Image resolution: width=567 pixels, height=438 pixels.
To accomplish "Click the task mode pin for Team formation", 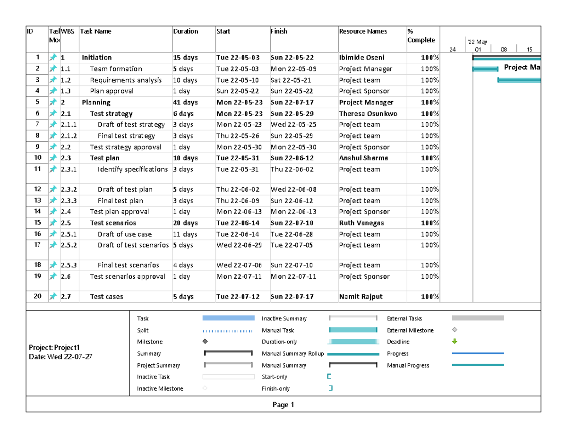I will click(x=54, y=69).
